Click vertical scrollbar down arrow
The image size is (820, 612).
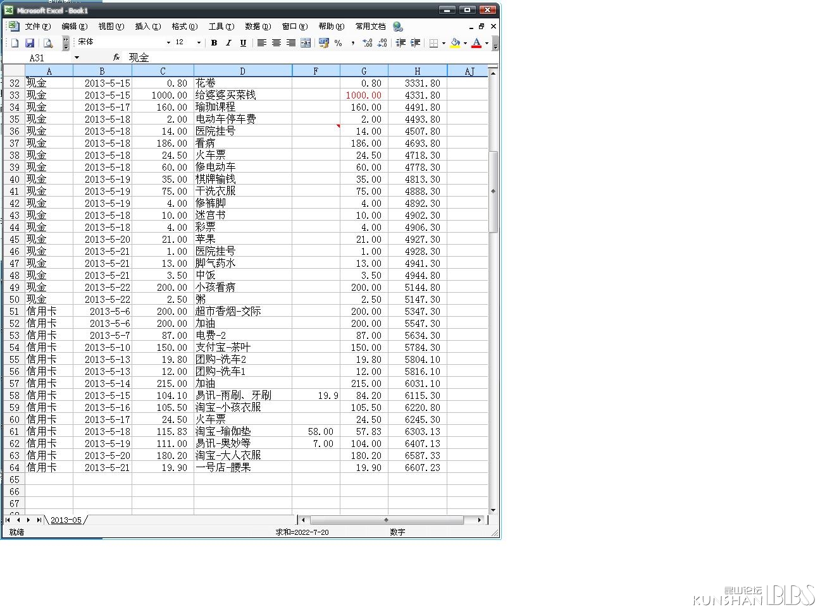[x=493, y=510]
